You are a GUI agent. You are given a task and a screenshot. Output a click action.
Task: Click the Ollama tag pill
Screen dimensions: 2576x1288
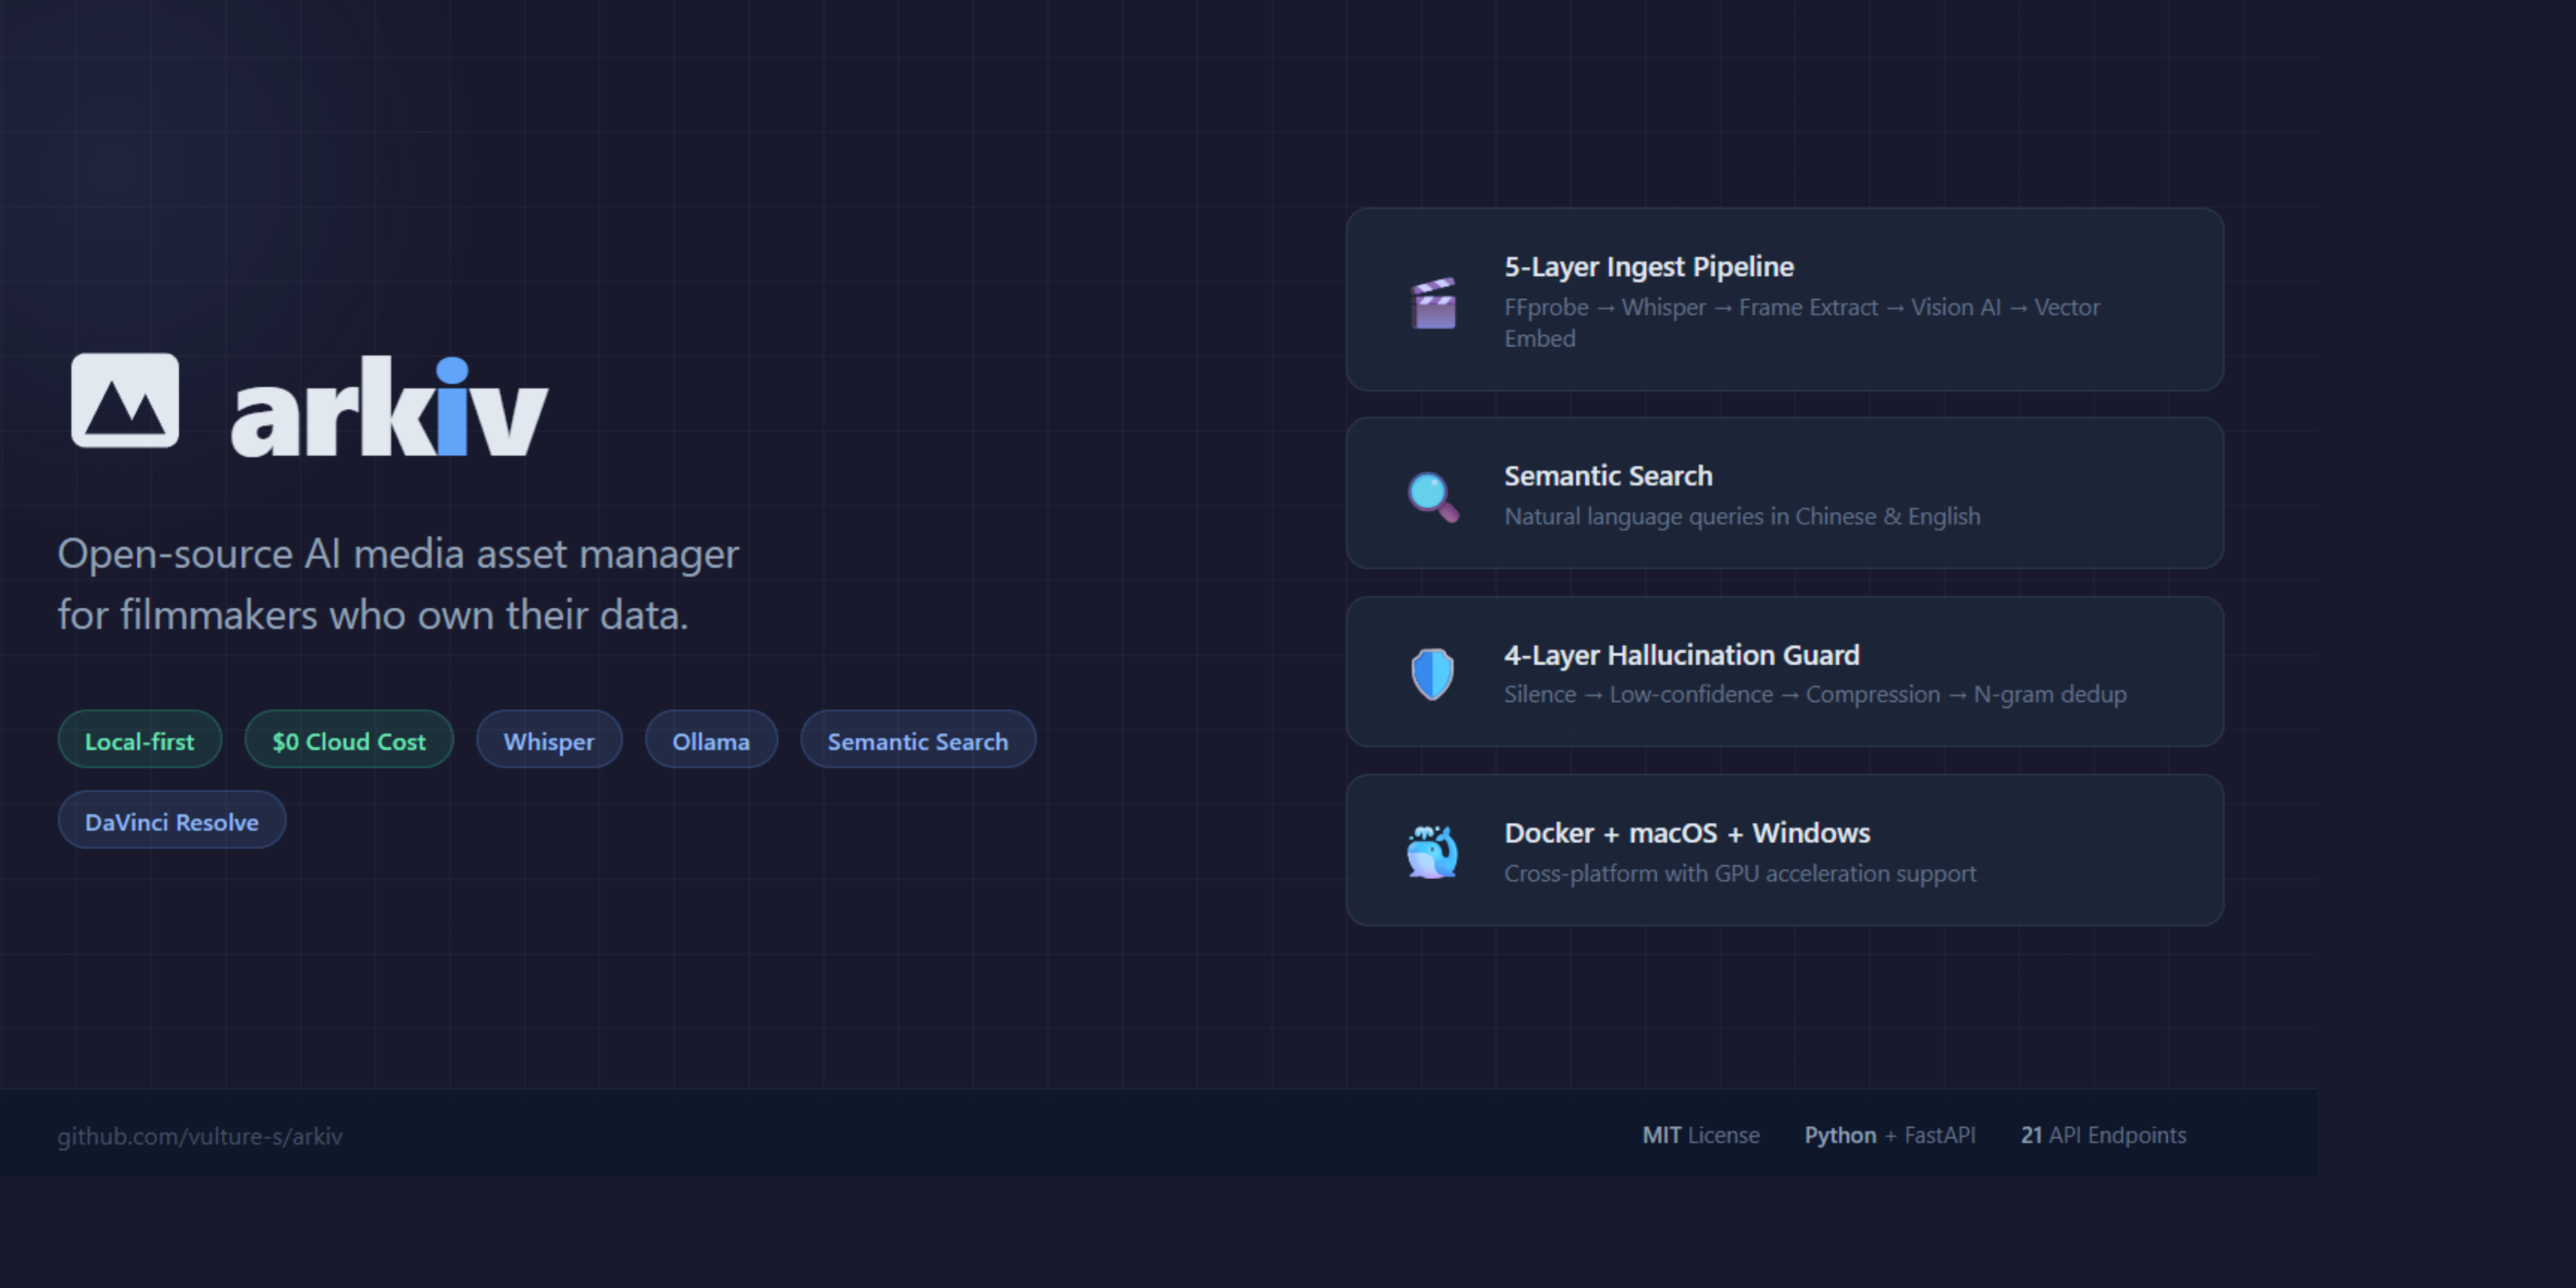[711, 740]
